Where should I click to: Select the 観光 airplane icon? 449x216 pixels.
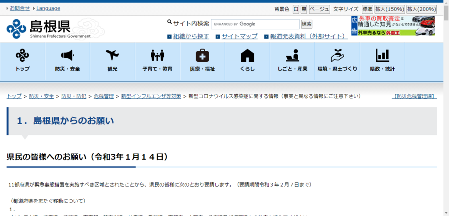point(112,56)
